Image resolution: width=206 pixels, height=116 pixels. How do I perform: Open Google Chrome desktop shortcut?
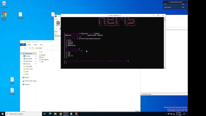4,16
